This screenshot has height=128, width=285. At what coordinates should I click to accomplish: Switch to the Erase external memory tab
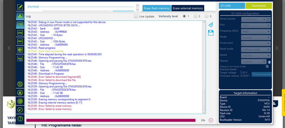188,8
